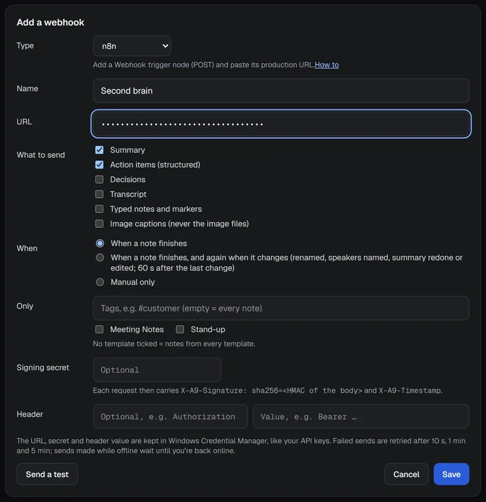The height and width of the screenshot is (502, 486).
Task: Click the Header value Bearer field
Action: point(361,416)
